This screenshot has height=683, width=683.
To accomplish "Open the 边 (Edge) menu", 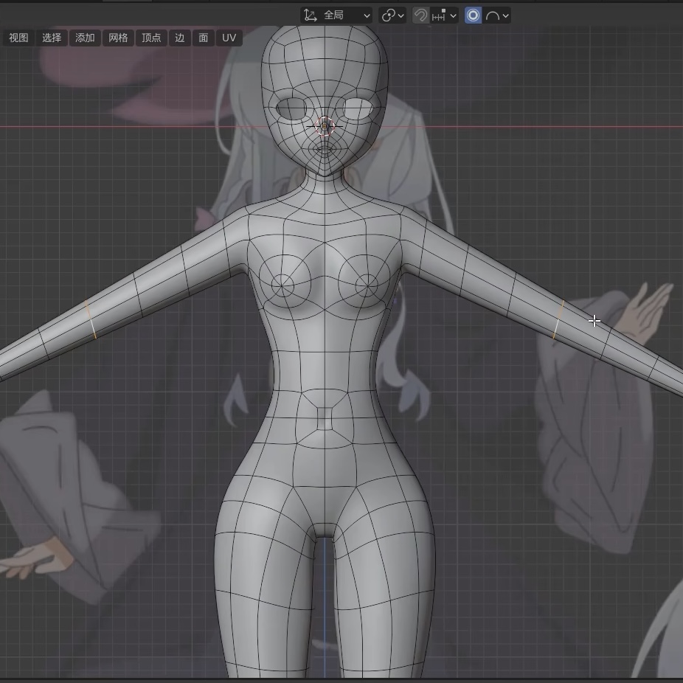I will 179,38.
